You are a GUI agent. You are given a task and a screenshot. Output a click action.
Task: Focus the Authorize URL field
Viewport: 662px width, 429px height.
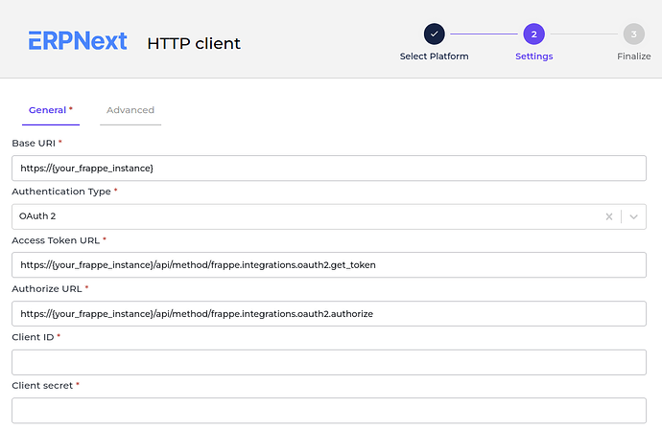329,313
